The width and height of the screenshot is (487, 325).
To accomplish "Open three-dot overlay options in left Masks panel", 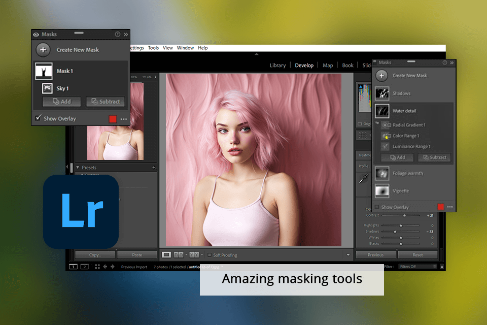I will coord(124,119).
